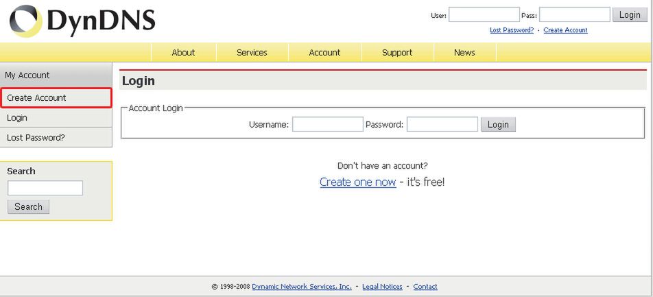The image size is (653, 297).
Task: Open the header Lost Password? link
Action: pos(512,30)
